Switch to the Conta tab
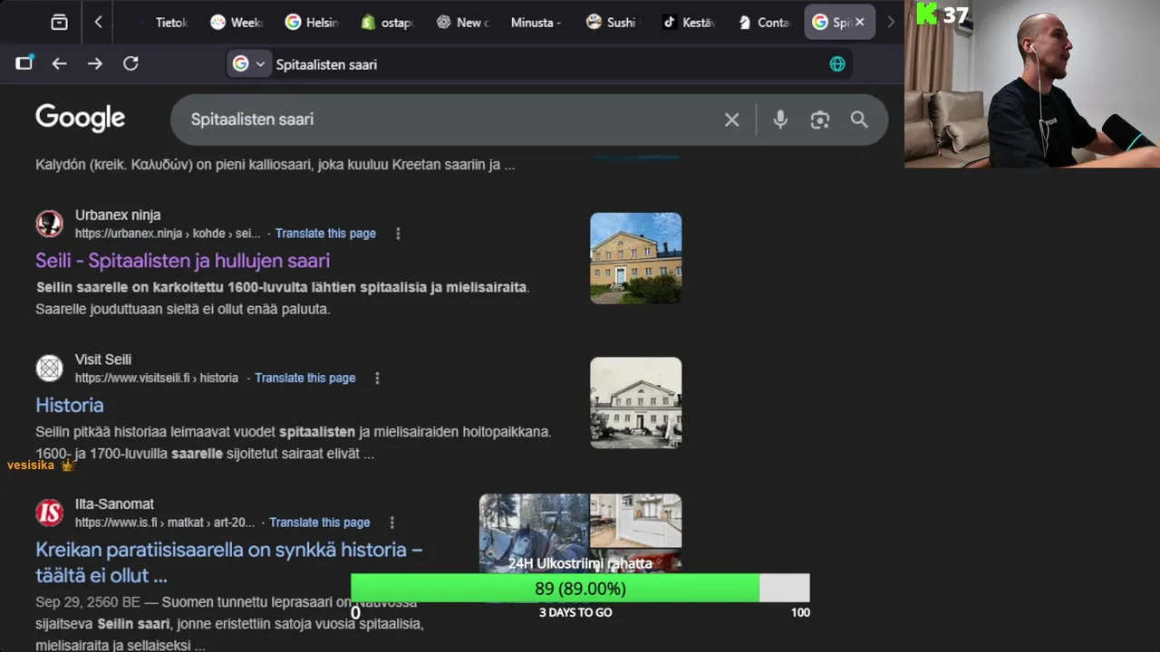Screen dimensions: 1160x652 (763, 23)
